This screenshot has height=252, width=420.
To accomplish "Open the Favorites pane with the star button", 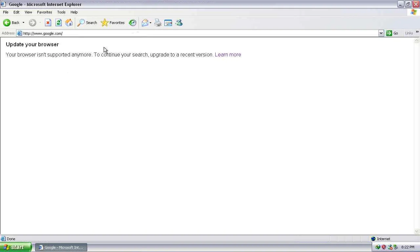I will click(113, 23).
